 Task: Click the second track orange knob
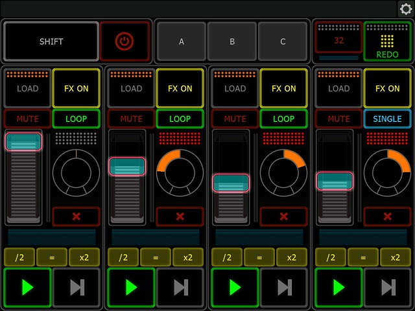pyautogui.click(x=180, y=173)
